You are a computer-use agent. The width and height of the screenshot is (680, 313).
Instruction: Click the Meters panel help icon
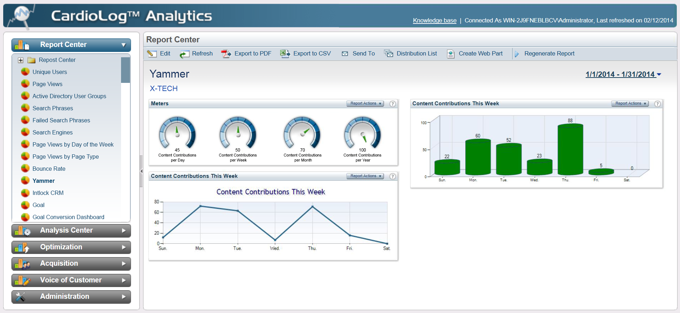click(392, 104)
